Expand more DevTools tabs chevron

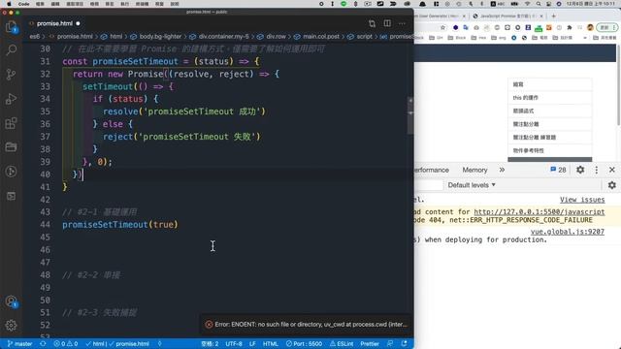click(502, 170)
